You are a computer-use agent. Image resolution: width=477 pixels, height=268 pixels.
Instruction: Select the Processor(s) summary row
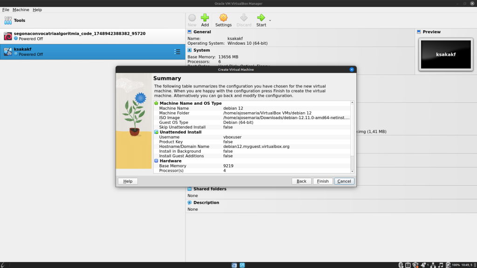point(252,170)
